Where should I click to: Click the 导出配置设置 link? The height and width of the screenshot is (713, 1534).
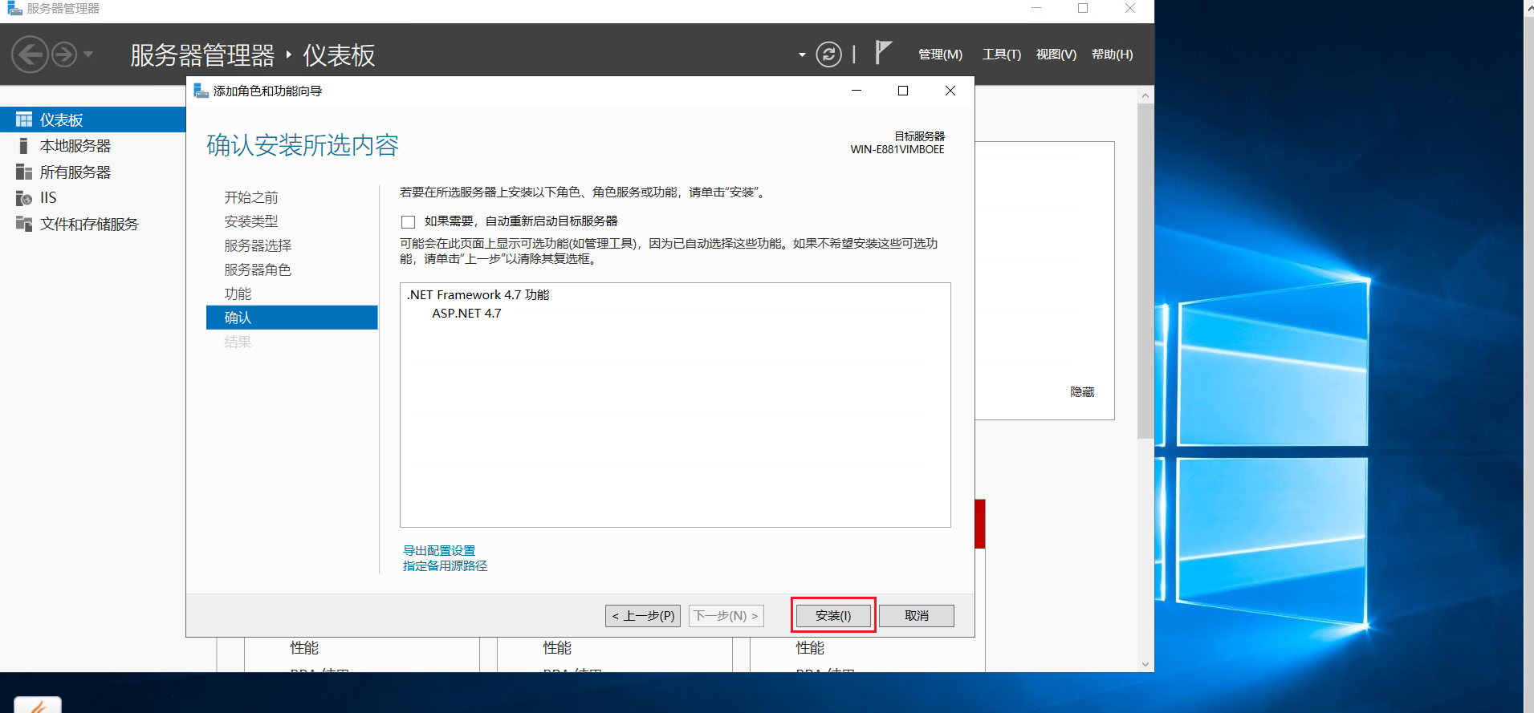tap(439, 550)
